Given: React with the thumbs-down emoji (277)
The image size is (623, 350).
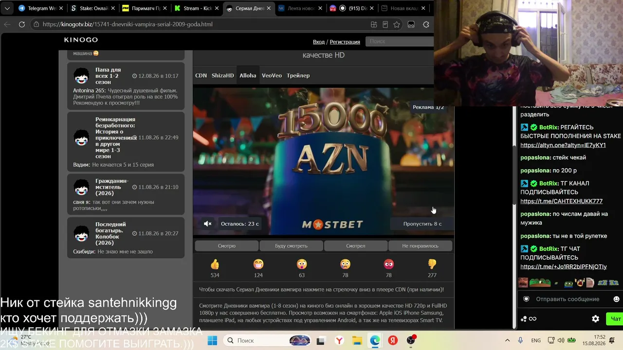Looking at the screenshot, I should pyautogui.click(x=432, y=264).
